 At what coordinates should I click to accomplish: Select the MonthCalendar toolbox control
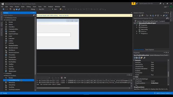tap(13, 48)
